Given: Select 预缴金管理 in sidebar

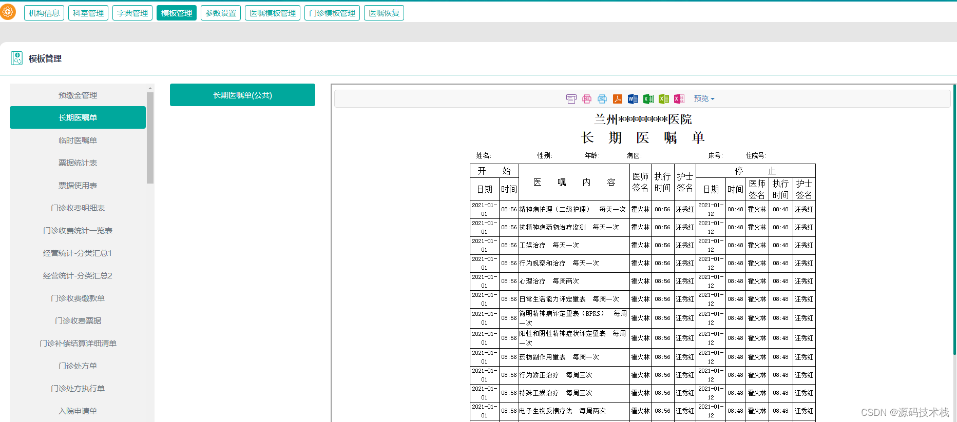Looking at the screenshot, I should 78,95.
